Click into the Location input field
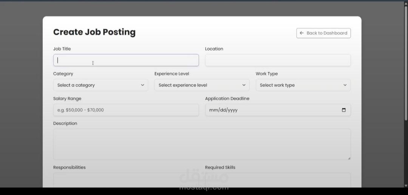 coord(278,60)
